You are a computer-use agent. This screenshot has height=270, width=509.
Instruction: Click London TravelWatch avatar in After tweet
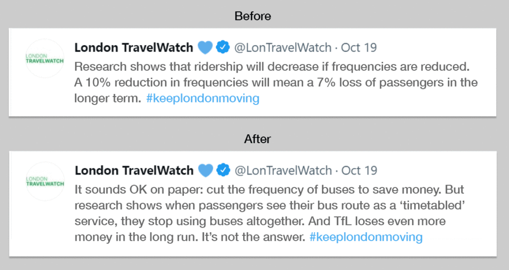(45, 181)
